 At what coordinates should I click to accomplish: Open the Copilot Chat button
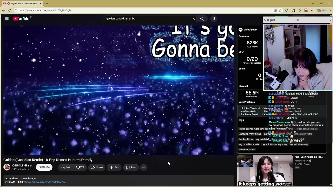(x=322, y=10)
